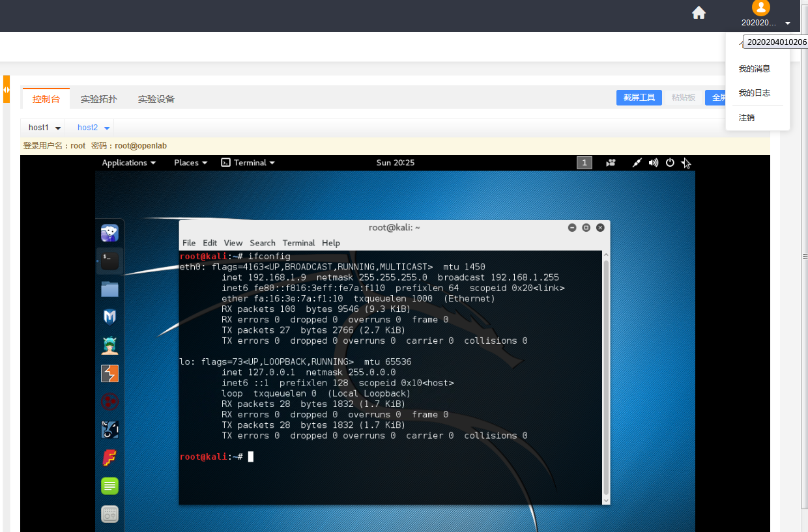Open the Files folder dock icon

pos(109,289)
